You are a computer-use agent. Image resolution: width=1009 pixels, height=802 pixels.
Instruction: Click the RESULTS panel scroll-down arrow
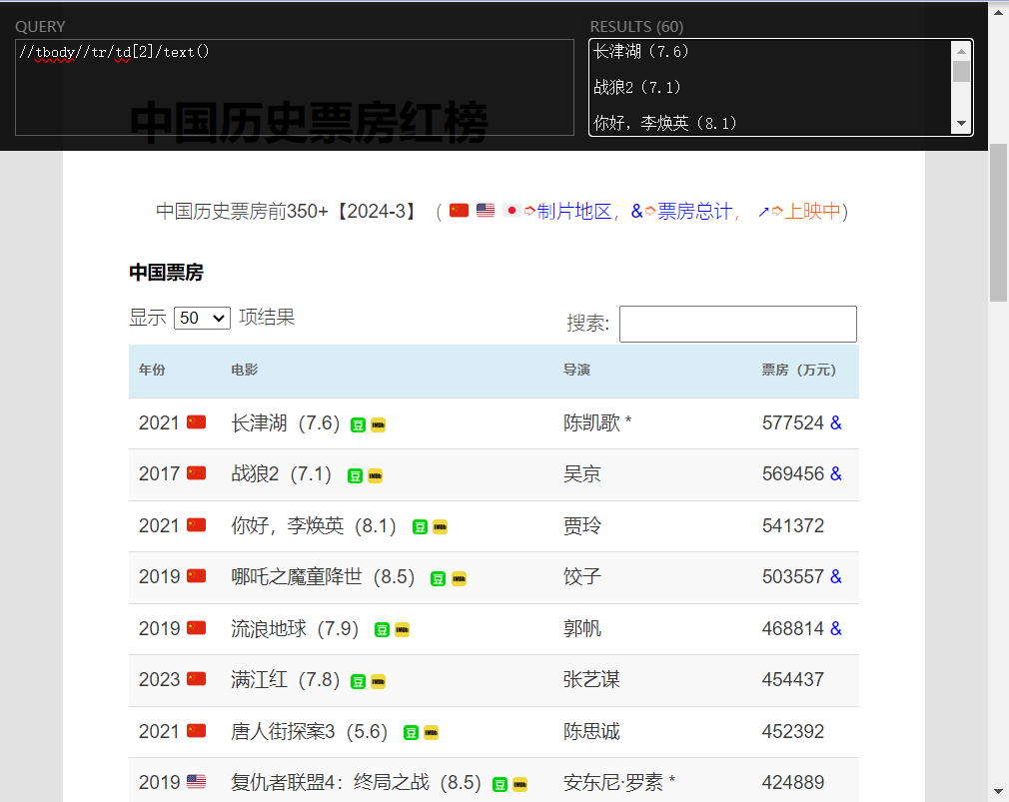(x=961, y=124)
